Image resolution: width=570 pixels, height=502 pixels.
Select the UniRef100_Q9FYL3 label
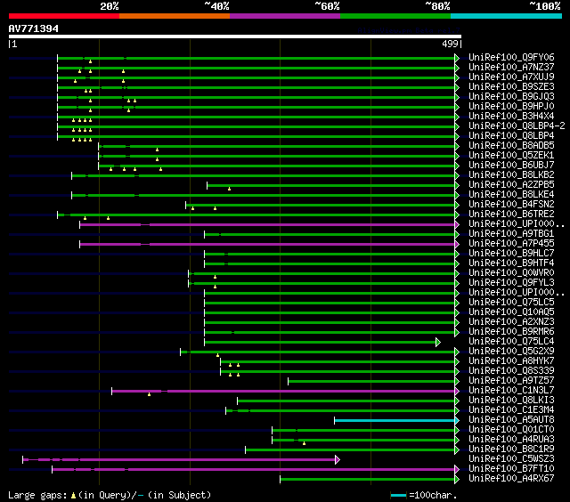coord(511,283)
